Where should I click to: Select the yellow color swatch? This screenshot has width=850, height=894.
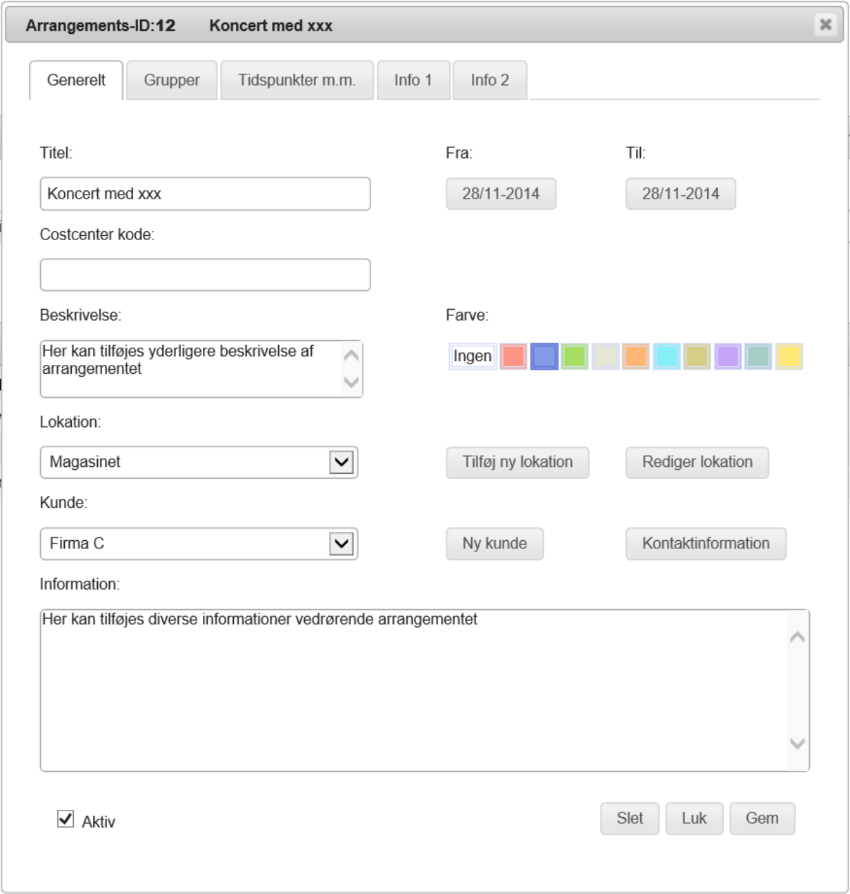click(x=789, y=357)
